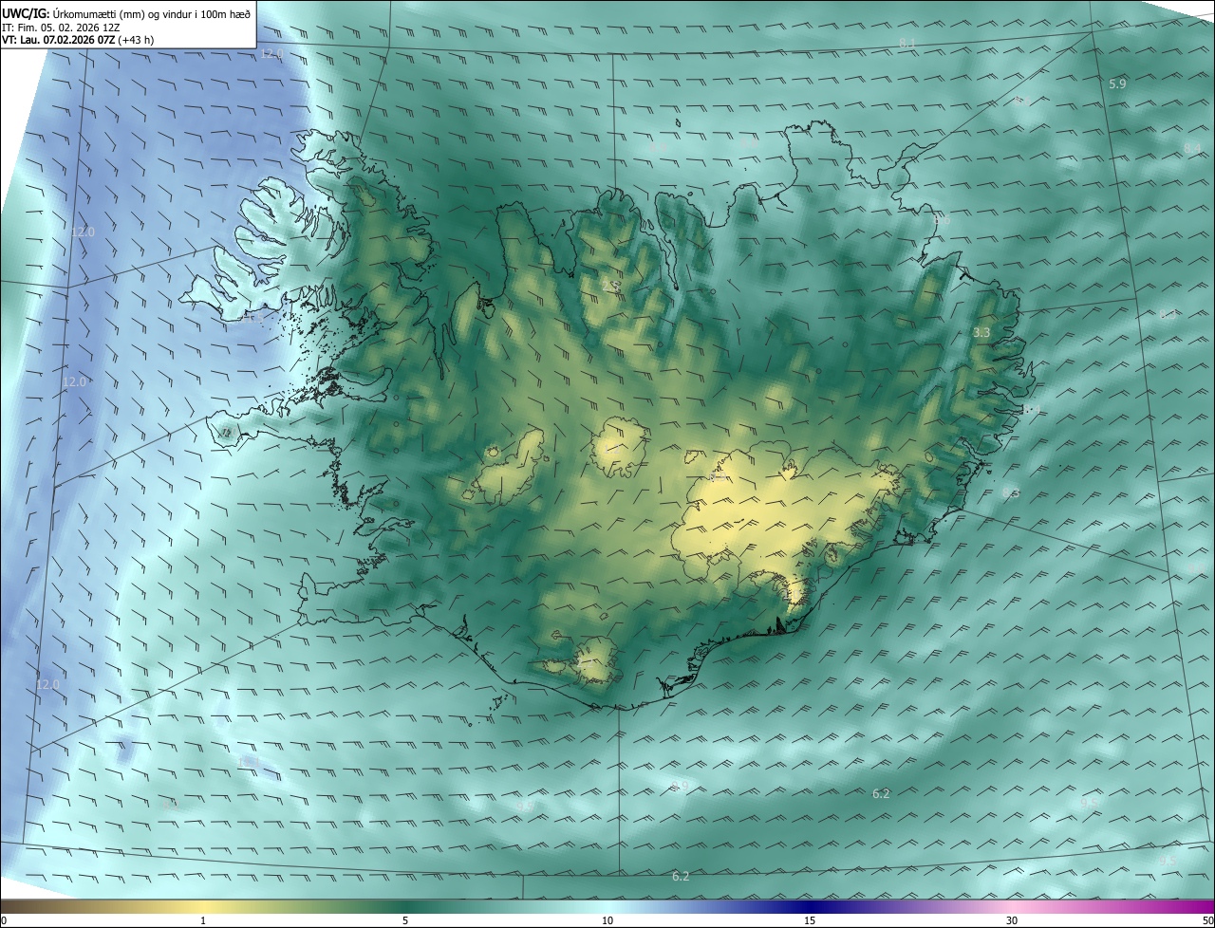Click the 50 tick label on the colour scale
Viewport: 1215px width, 928px height.
pos(1207,920)
